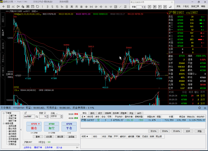This screenshot has width=208, height=151.
Task: Select the diagonal line drawing tool
Action: 121,6
